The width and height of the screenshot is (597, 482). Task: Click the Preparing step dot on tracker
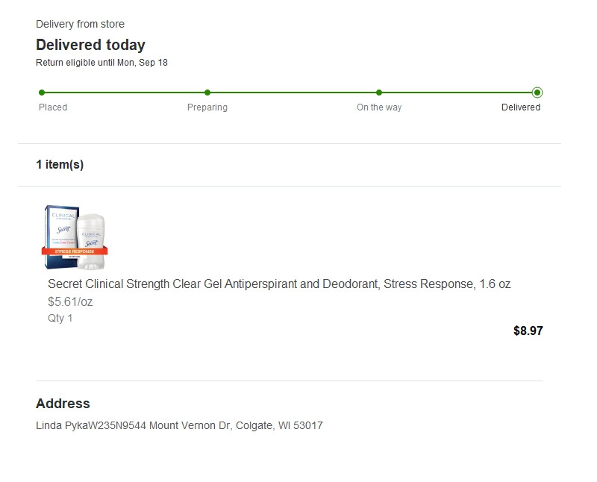click(x=207, y=93)
